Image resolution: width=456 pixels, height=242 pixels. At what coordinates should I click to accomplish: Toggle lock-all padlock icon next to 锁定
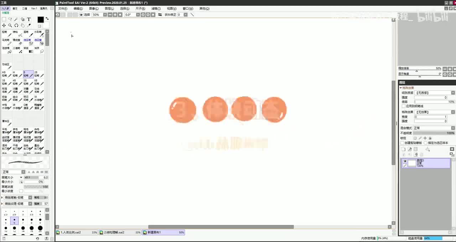click(x=430, y=138)
